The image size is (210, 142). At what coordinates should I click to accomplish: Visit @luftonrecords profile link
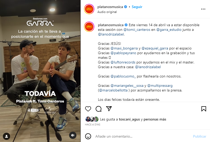click(x=123, y=62)
